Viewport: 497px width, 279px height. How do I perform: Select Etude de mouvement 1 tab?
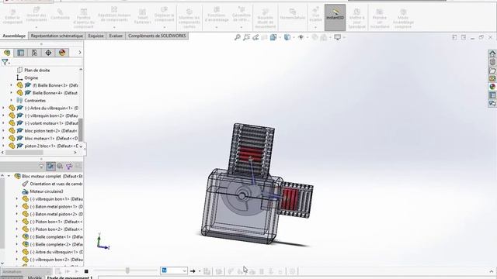[x=70, y=277]
